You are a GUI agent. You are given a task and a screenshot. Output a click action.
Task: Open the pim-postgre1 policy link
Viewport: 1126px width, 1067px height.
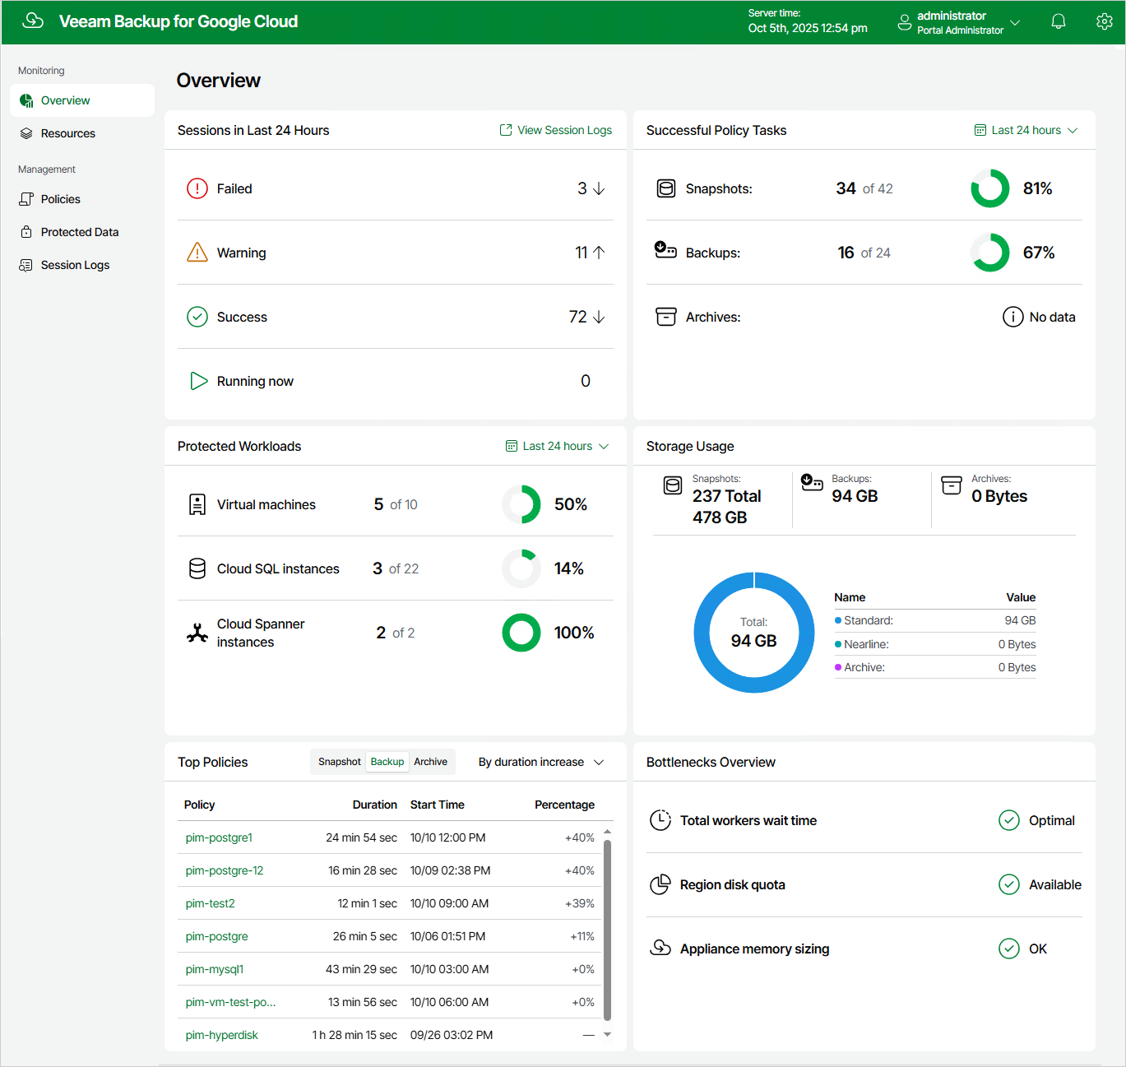(x=219, y=837)
